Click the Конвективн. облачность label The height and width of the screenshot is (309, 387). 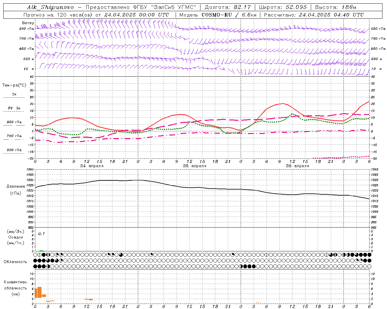[15, 285]
